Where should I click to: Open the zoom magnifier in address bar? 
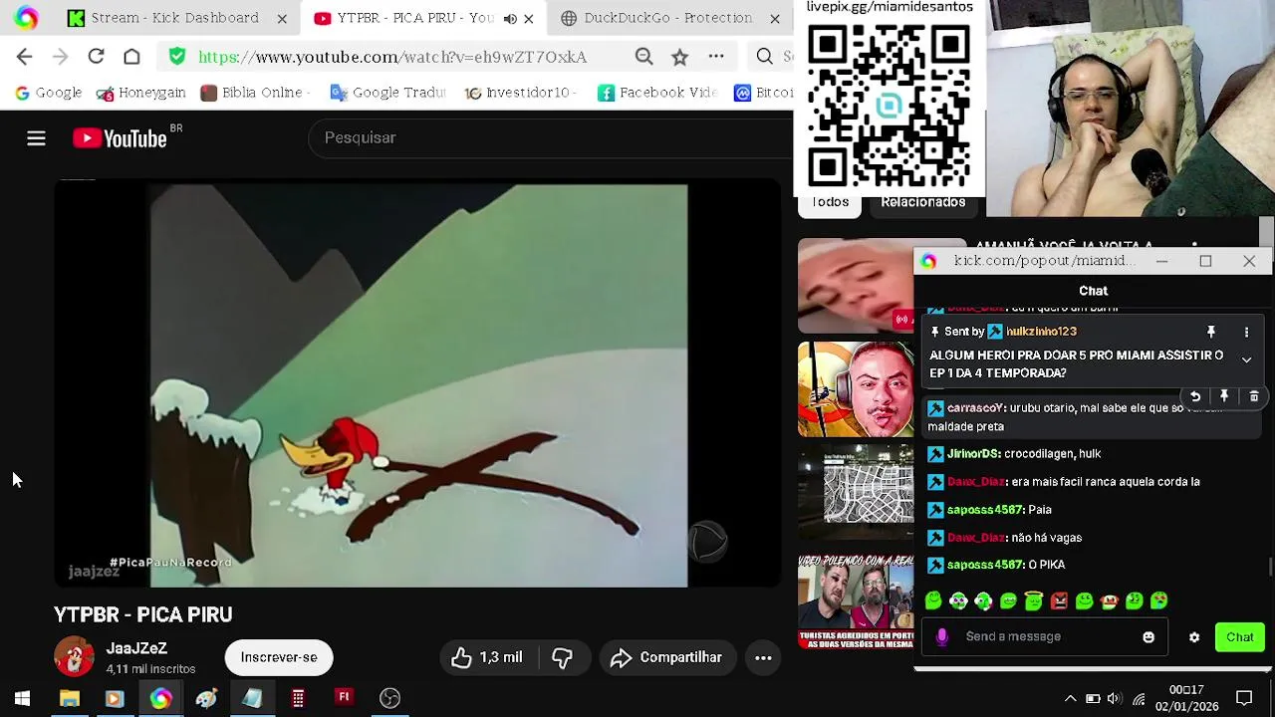click(643, 57)
